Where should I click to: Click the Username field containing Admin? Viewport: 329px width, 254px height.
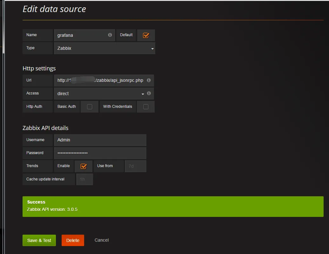pos(100,140)
